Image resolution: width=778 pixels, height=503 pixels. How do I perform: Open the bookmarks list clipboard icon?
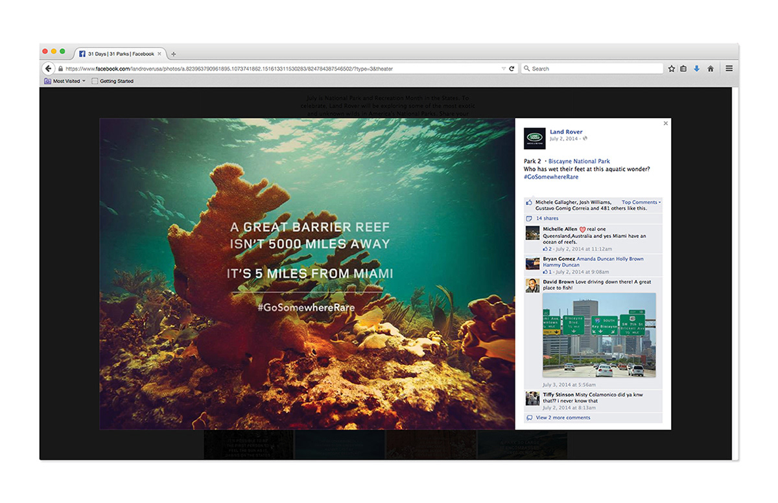click(683, 69)
